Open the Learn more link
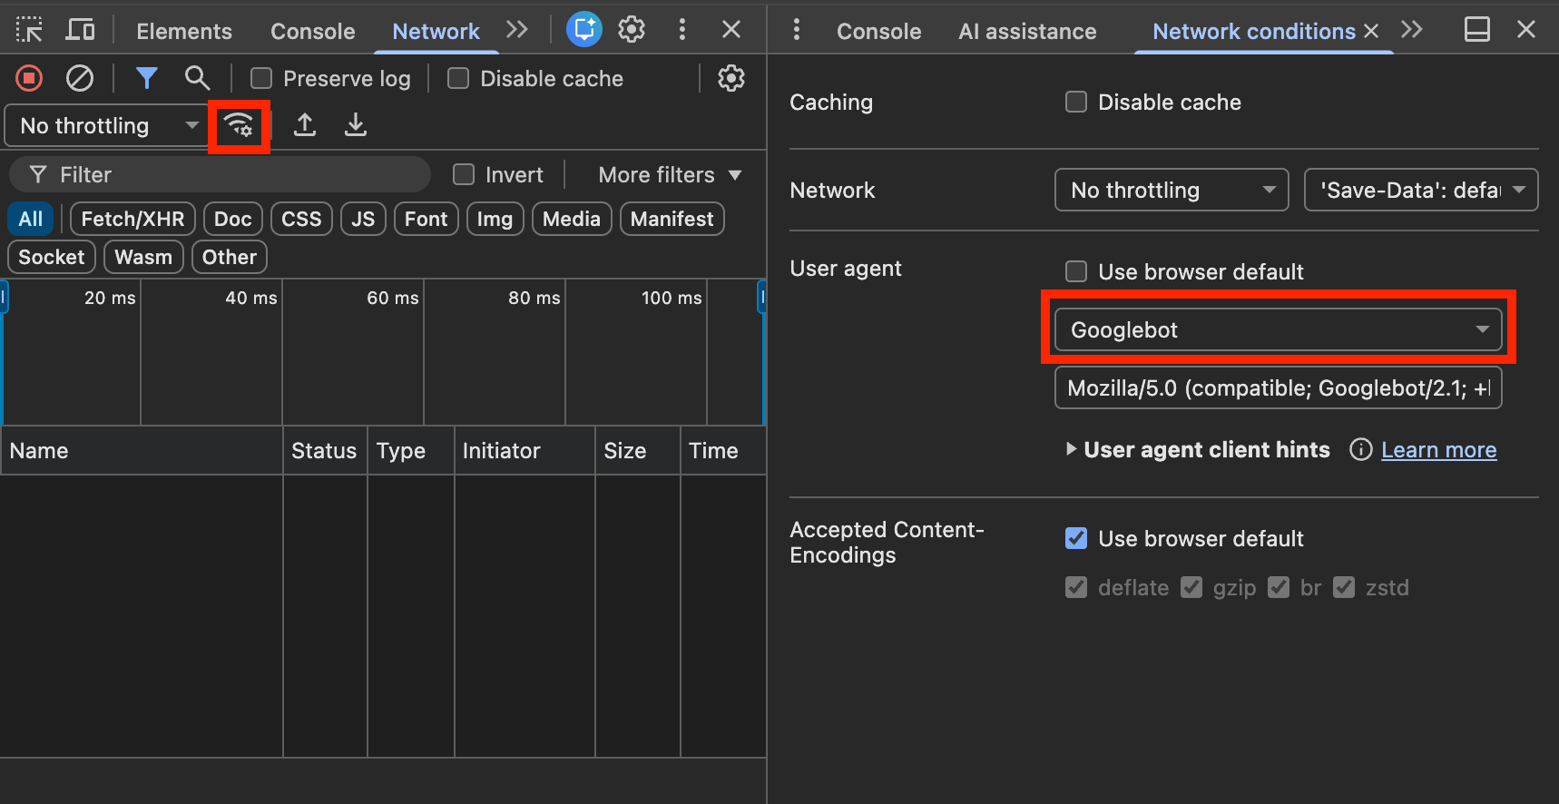 pyautogui.click(x=1438, y=450)
